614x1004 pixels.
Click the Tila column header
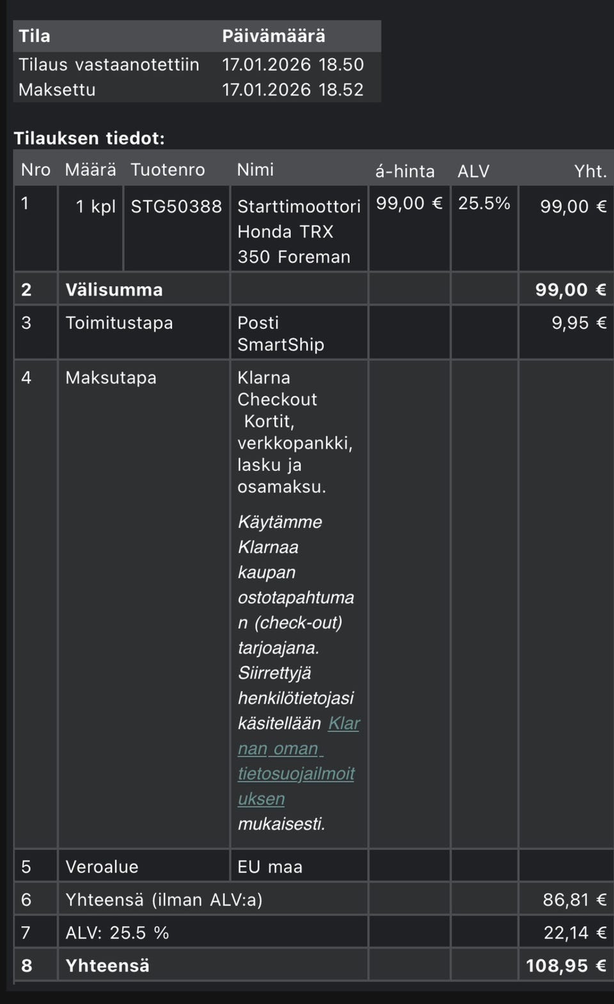point(35,36)
